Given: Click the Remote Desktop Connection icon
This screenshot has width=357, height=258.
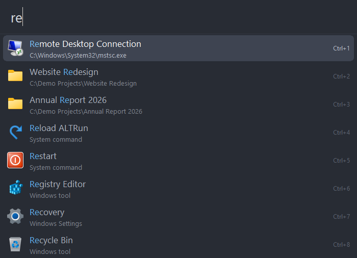Looking at the screenshot, I should pos(15,48).
